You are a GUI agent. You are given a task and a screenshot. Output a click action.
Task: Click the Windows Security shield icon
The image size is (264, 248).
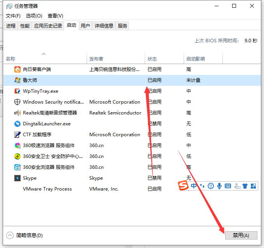(x=17, y=102)
